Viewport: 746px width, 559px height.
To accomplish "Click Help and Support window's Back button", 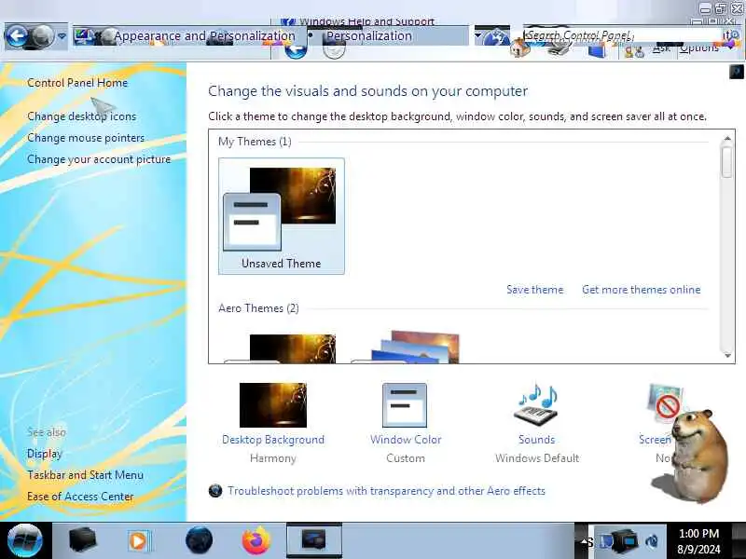I will pyautogui.click(x=296, y=51).
